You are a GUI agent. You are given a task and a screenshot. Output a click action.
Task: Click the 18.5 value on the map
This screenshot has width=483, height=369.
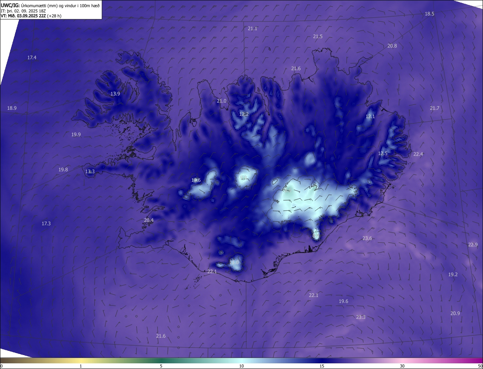429,14
